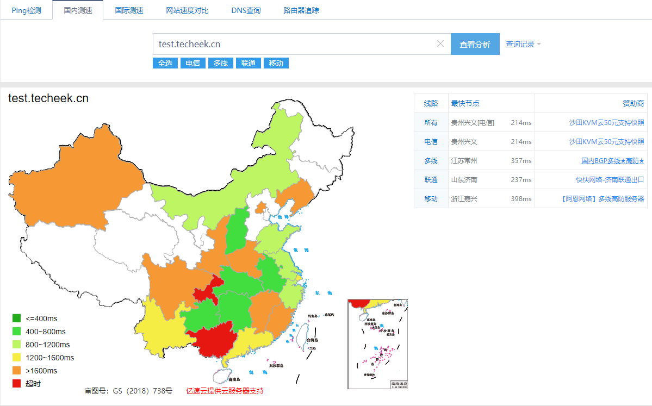The image size is (652, 406).
Task: Select the 网站速度对比 tab
Action: [187, 10]
